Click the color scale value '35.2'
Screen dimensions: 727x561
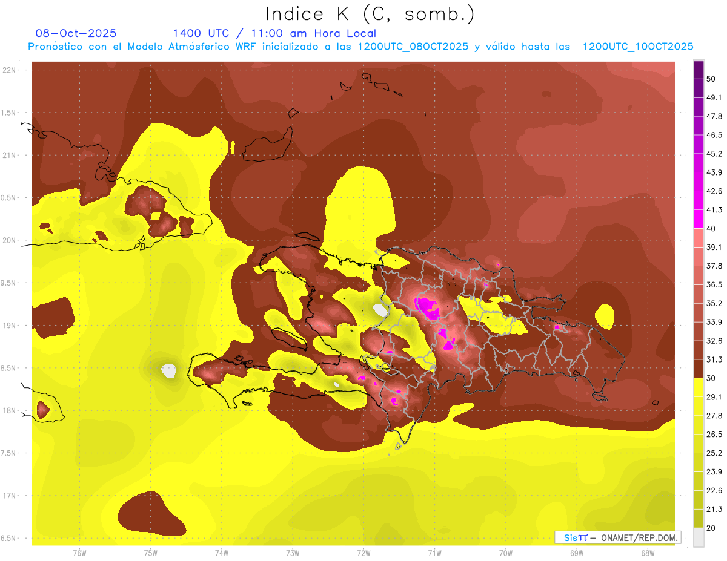[714, 303]
